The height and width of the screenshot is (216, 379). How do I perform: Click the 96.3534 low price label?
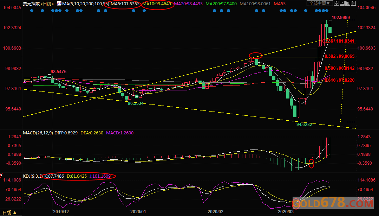pos(136,103)
